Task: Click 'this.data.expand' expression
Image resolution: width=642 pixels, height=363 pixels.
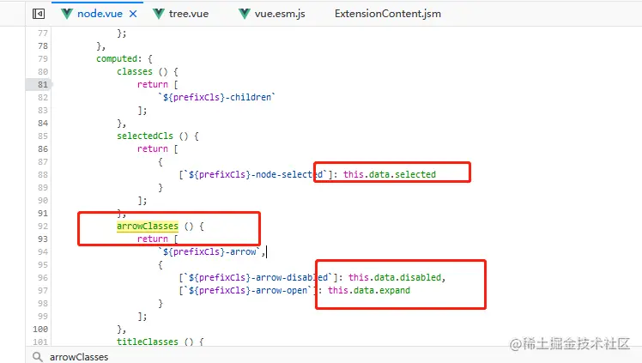Action: tap(369, 290)
